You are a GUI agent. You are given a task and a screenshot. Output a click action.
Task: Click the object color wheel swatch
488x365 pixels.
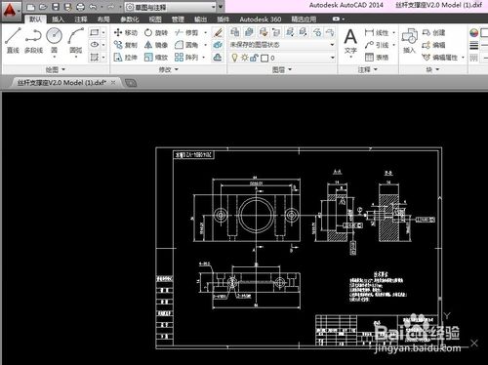[474, 32]
